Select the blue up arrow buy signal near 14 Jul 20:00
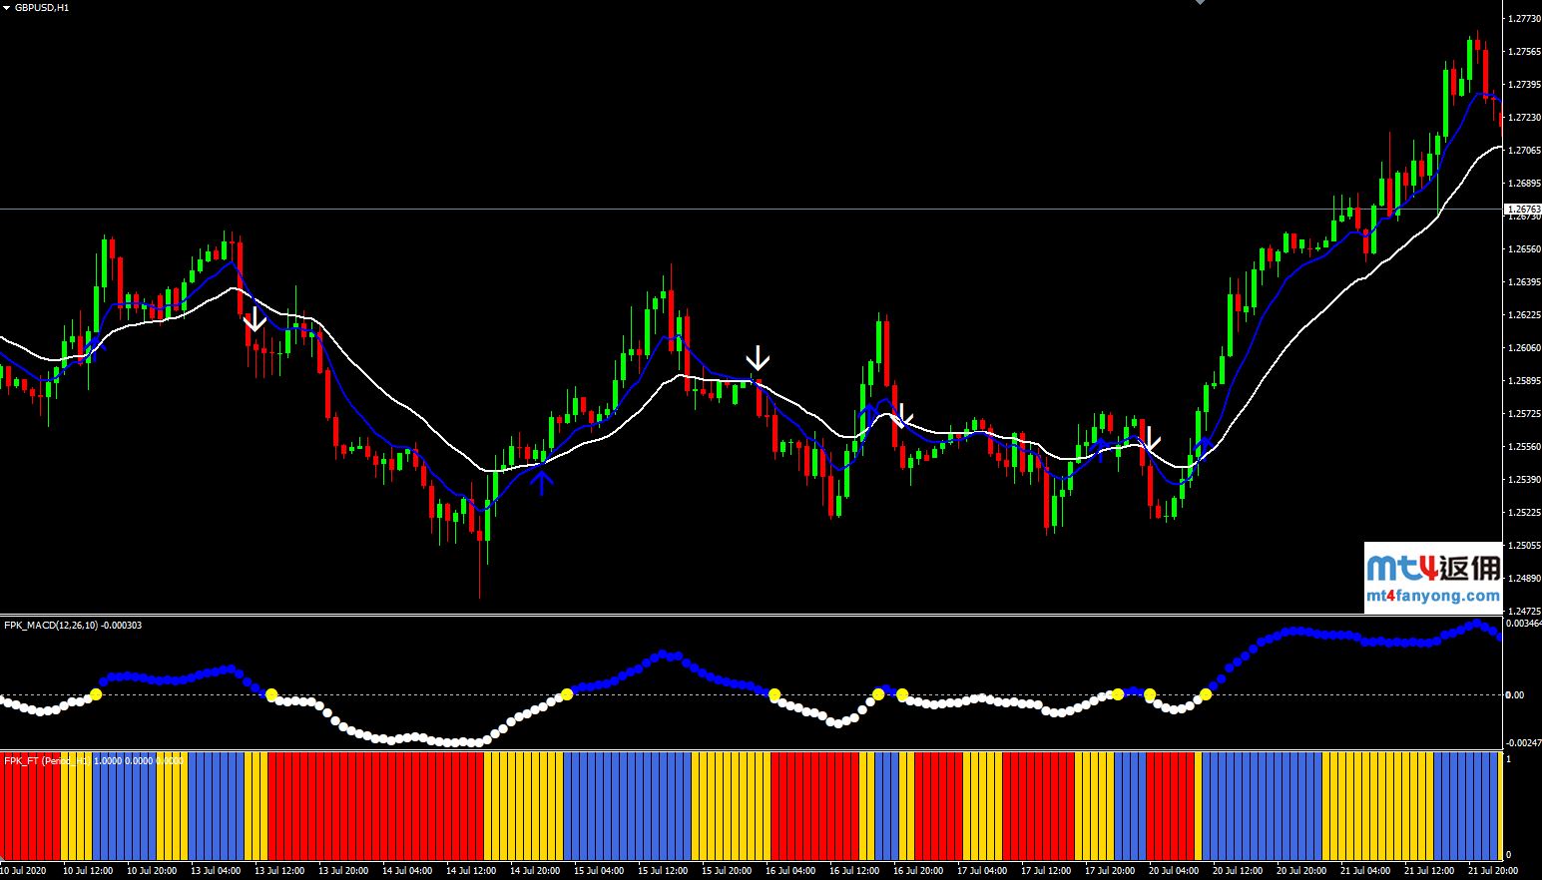1542x880 pixels. (542, 482)
